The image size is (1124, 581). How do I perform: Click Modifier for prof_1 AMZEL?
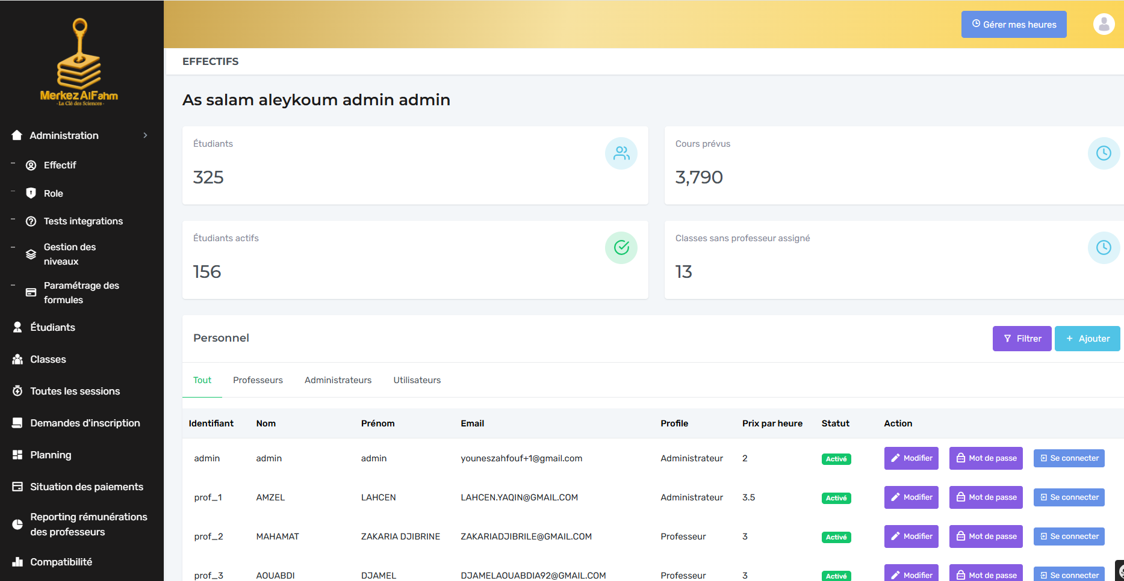(911, 497)
